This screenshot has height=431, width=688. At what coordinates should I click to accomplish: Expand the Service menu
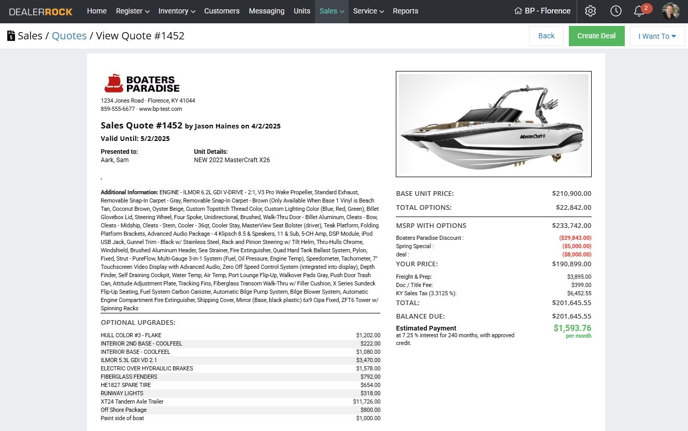point(368,11)
